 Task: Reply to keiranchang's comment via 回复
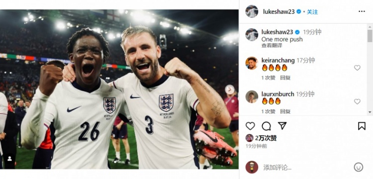coord(285,78)
